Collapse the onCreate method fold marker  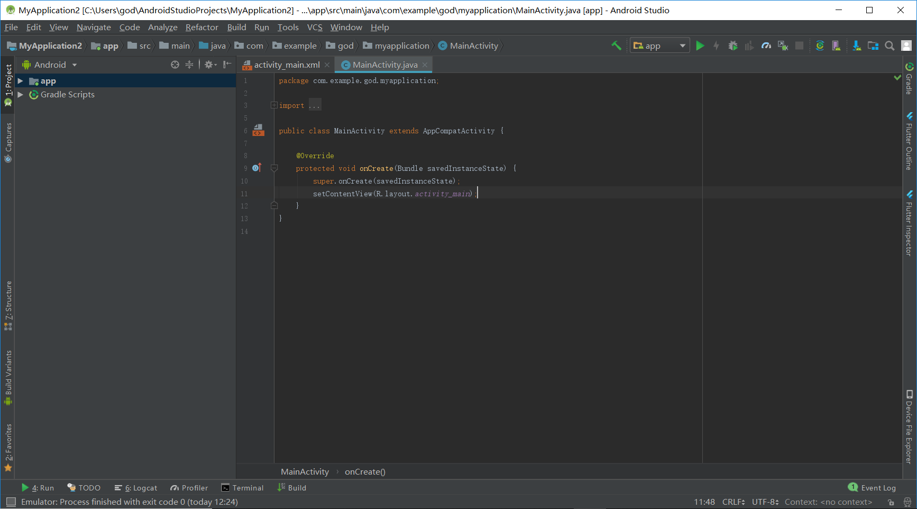click(x=274, y=168)
